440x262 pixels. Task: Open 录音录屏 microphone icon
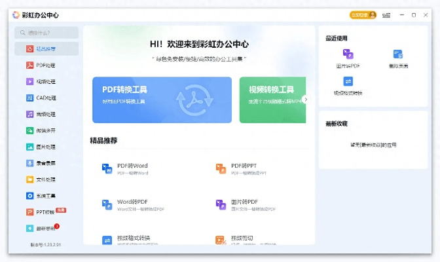[x=29, y=163]
